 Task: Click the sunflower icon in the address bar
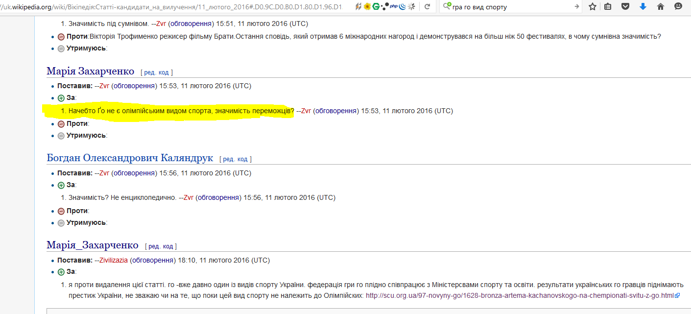pos(367,7)
